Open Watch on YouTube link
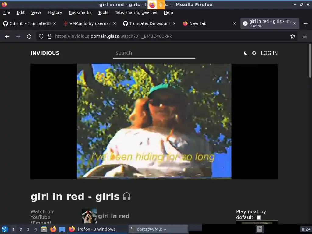The height and width of the screenshot is (234, 312). tap(42, 214)
